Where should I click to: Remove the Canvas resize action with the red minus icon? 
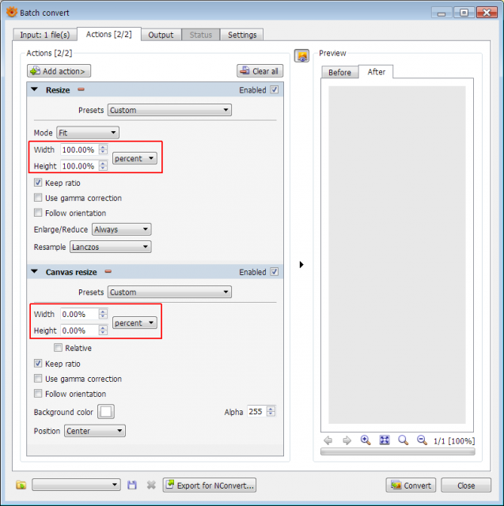point(108,271)
